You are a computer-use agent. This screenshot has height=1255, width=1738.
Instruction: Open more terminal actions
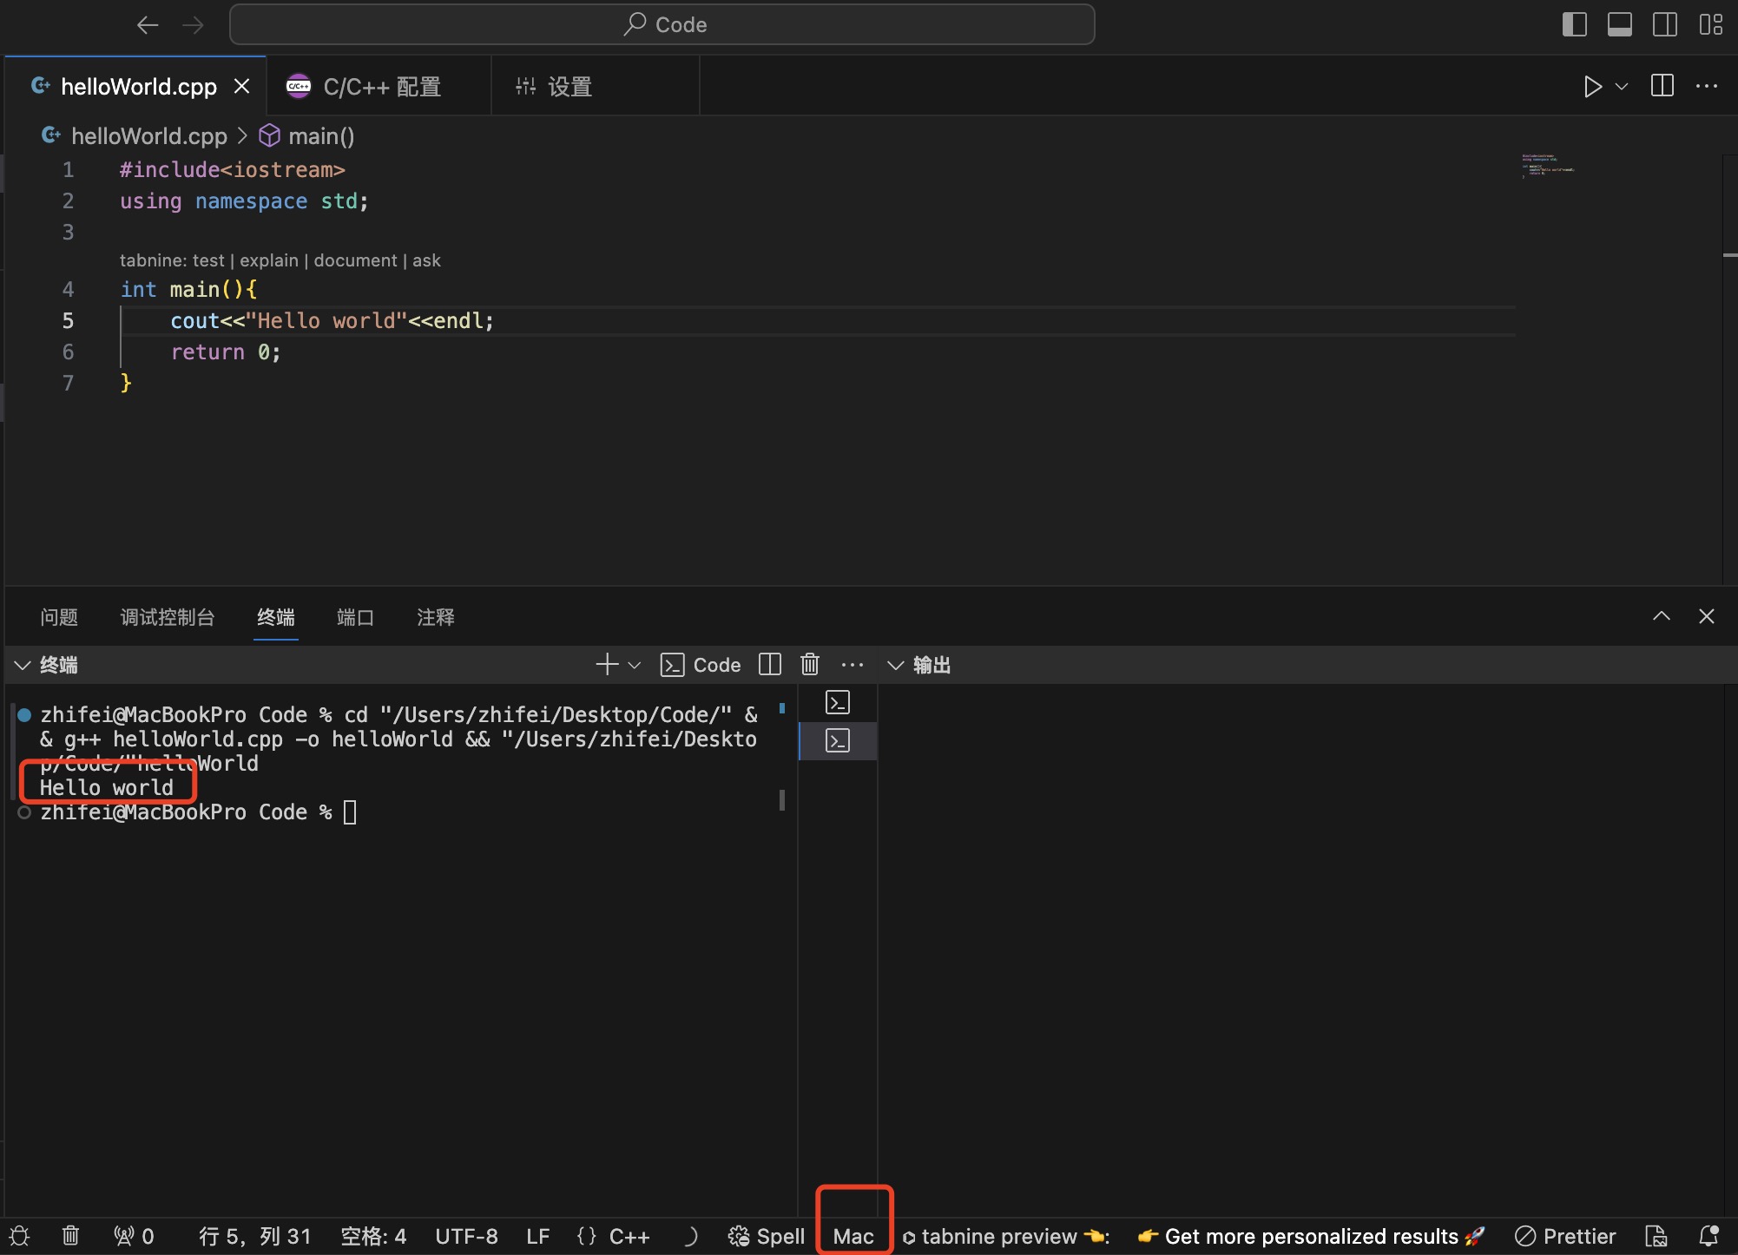(x=853, y=665)
